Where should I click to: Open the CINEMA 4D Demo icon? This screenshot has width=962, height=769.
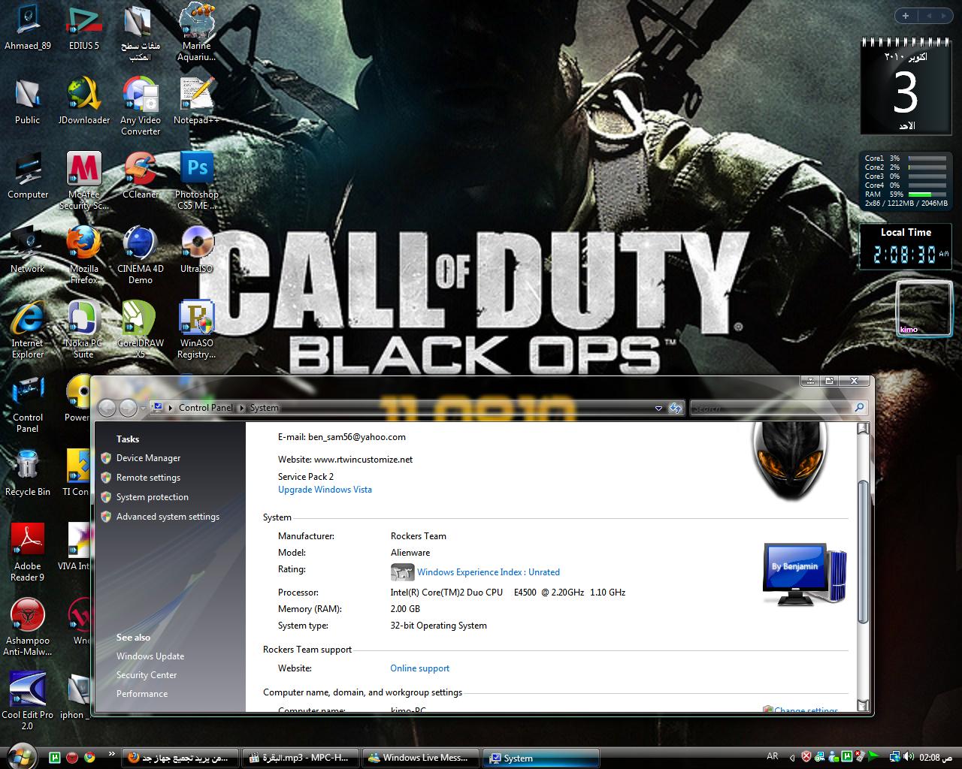click(x=141, y=255)
